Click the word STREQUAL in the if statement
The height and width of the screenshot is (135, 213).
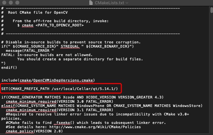point(70,46)
